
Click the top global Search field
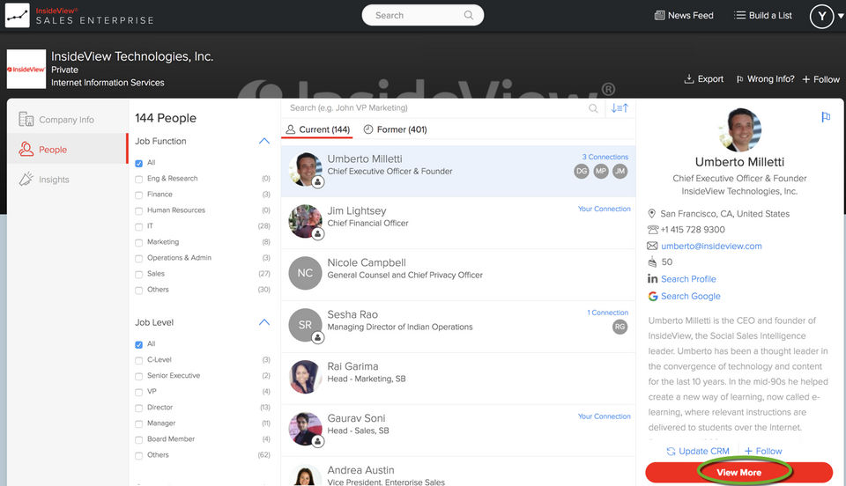click(x=422, y=15)
